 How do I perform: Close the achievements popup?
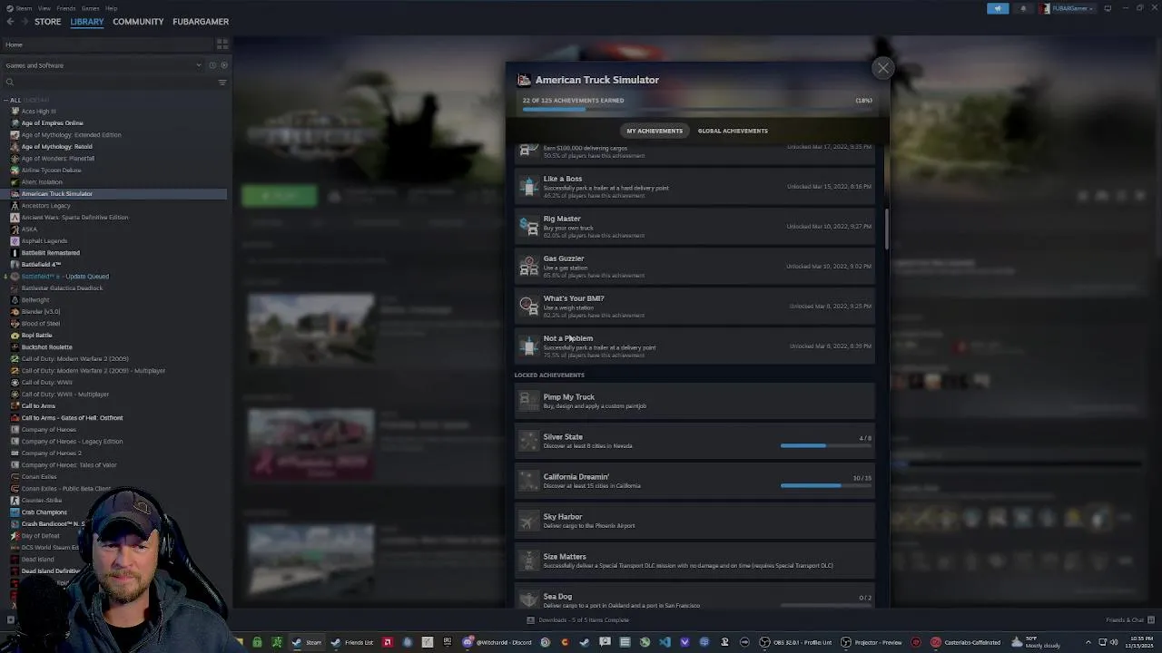point(882,68)
